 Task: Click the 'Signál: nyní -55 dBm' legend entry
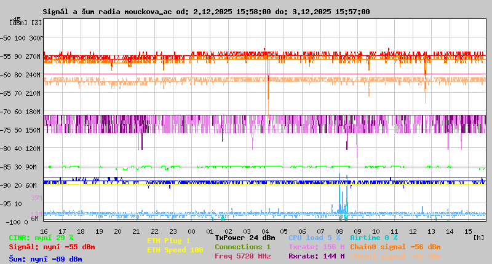[x=52, y=247]
